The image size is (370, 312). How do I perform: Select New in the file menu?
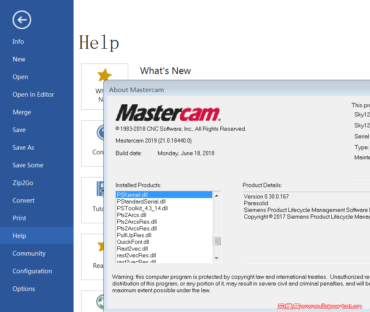(19, 59)
